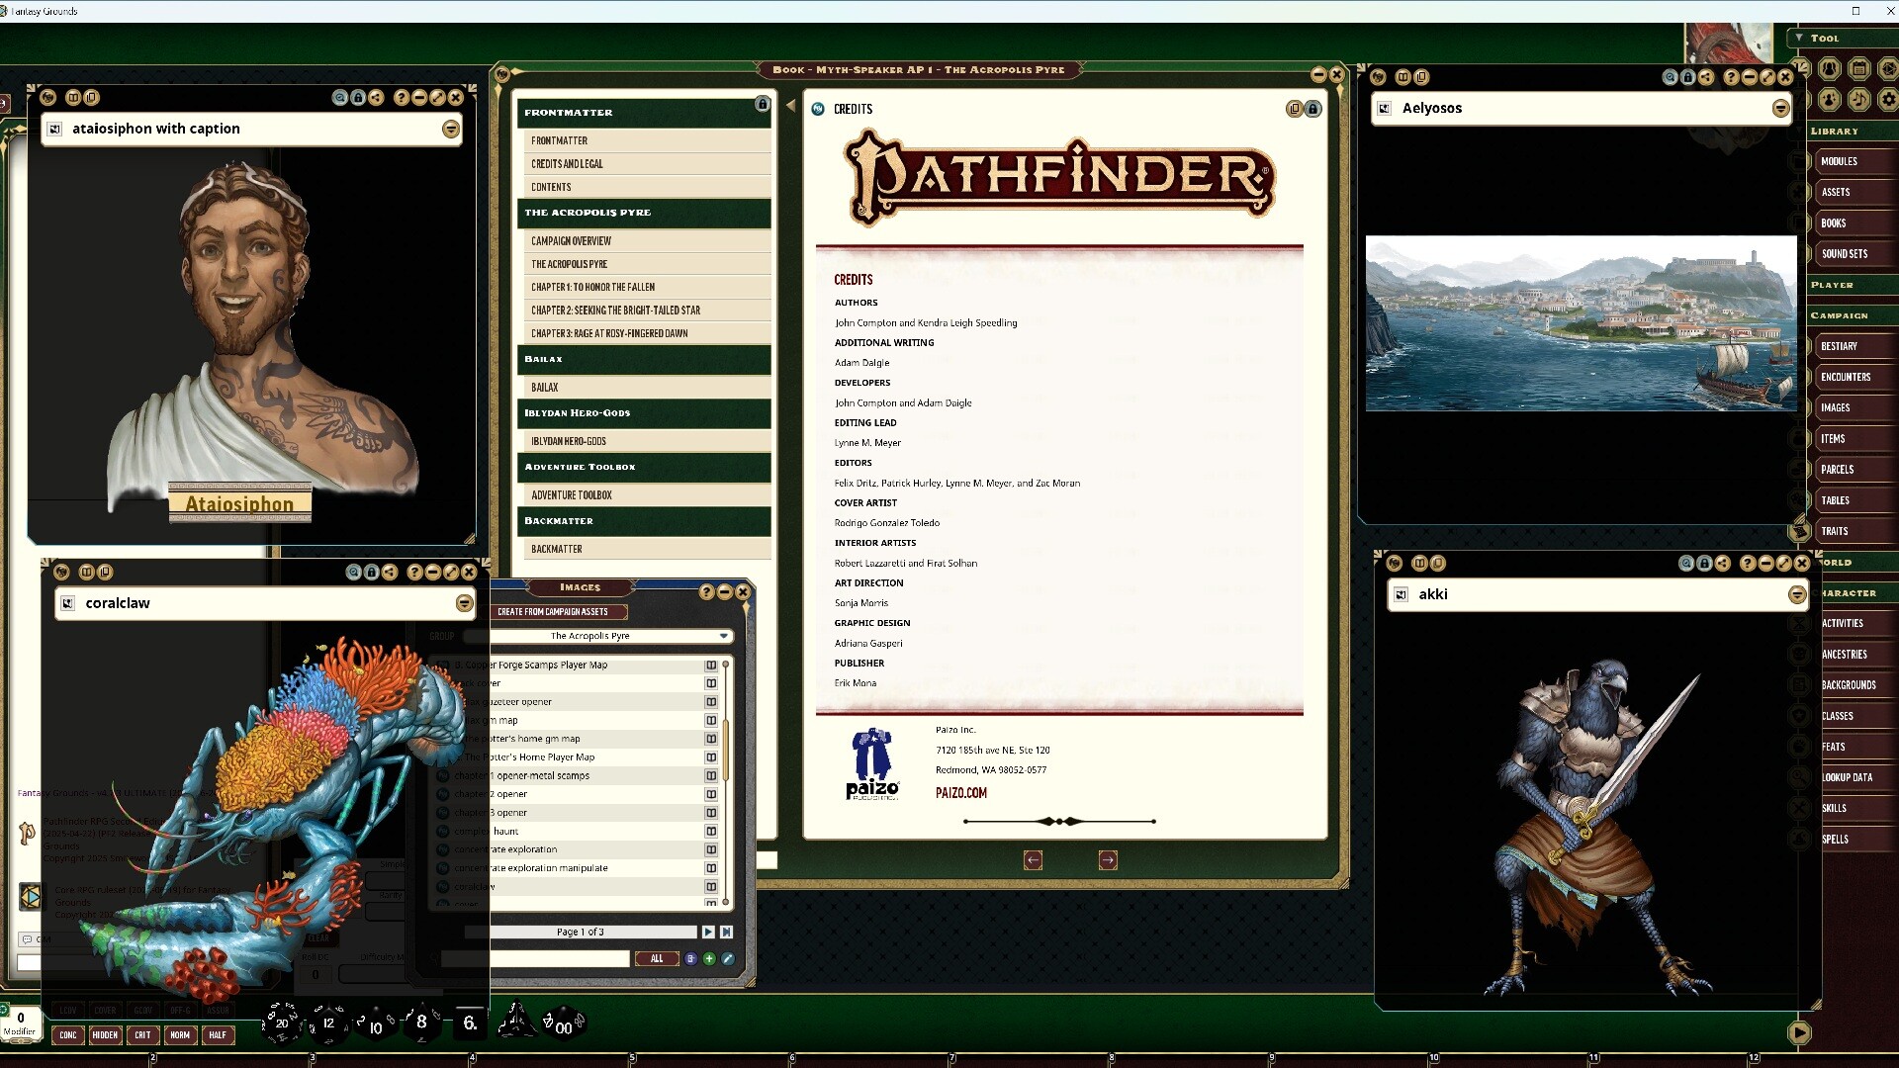Open the party sheet icon in the Tool panel
The image size is (1899, 1068).
[1830, 69]
